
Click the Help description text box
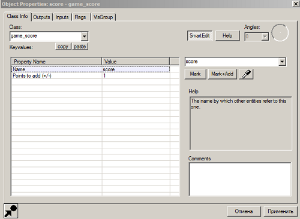[241, 123]
